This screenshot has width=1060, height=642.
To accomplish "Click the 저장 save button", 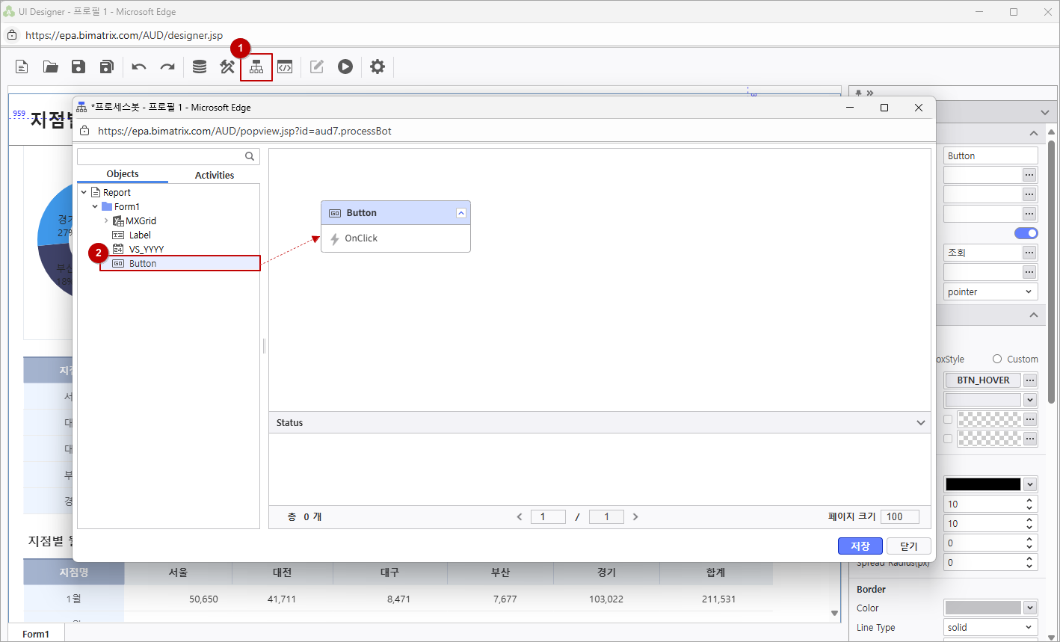I will [x=860, y=546].
